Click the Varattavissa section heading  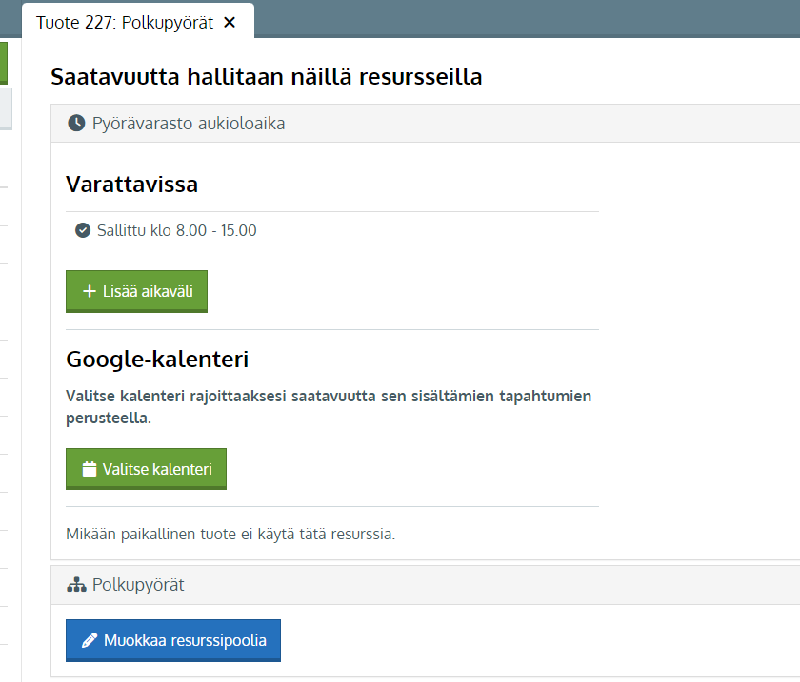(131, 184)
